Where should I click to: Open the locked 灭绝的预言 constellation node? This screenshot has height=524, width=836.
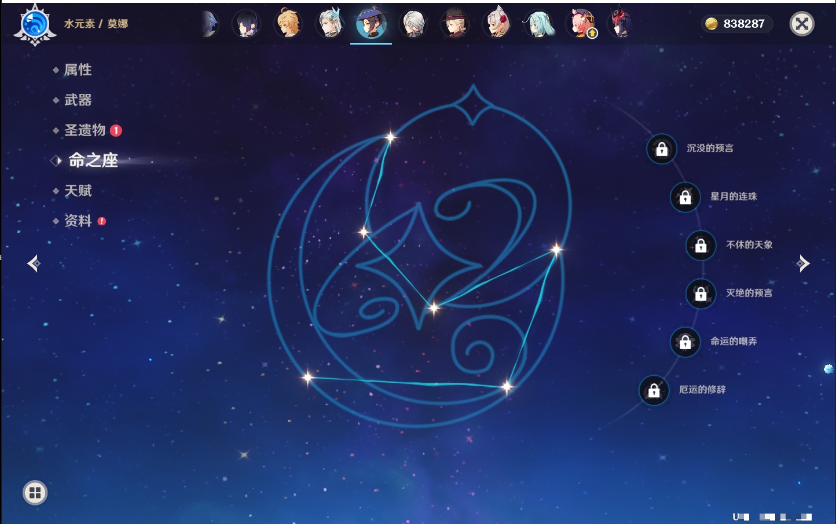(x=701, y=294)
